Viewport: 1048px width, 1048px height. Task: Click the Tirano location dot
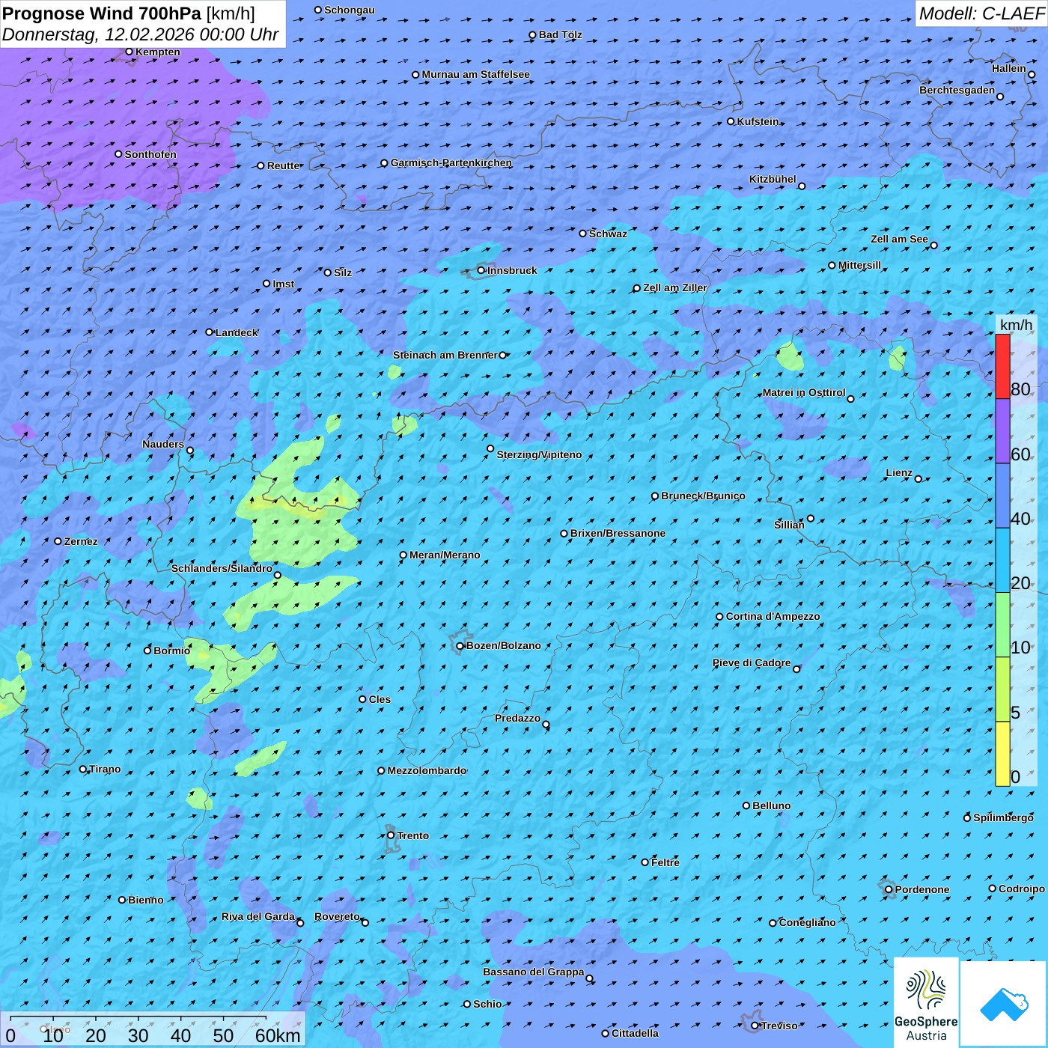coord(83,769)
